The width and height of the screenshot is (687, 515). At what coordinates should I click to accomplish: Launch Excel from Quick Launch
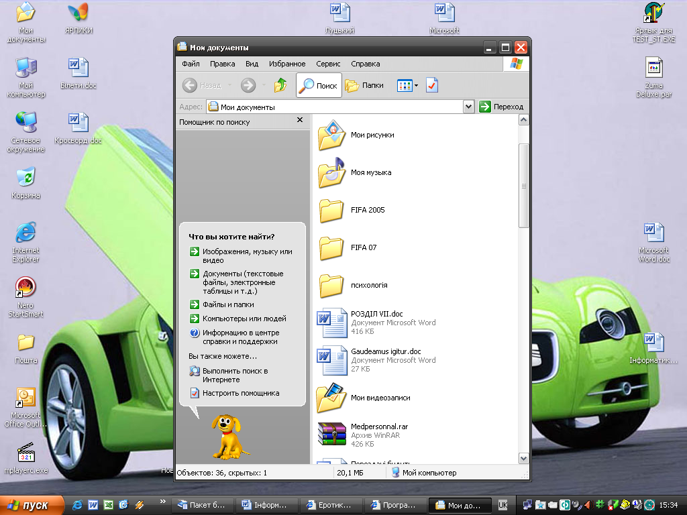point(108,505)
